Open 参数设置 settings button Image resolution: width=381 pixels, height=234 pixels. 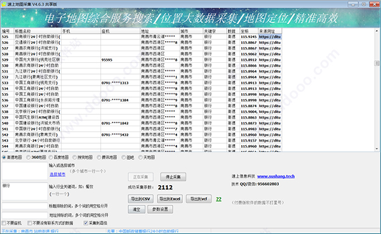coord(160,209)
